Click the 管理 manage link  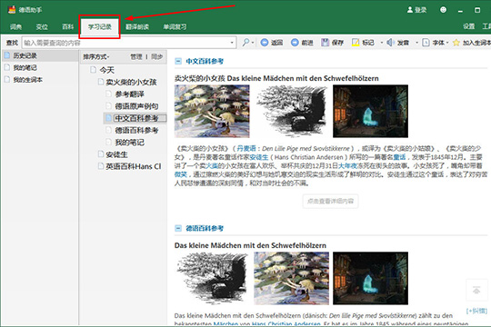click(x=136, y=56)
